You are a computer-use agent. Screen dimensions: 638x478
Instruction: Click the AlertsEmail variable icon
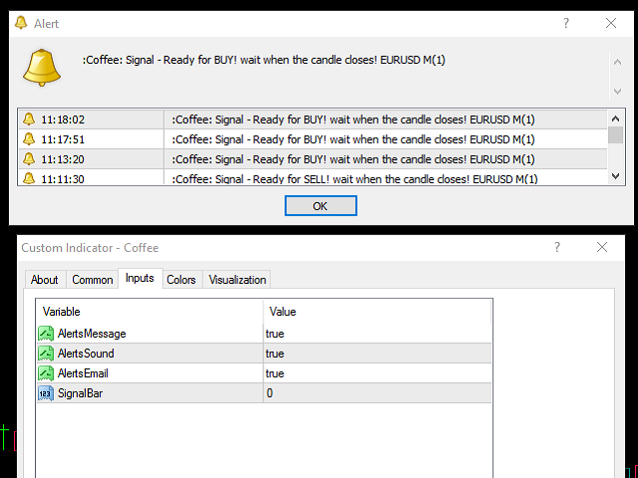46,373
